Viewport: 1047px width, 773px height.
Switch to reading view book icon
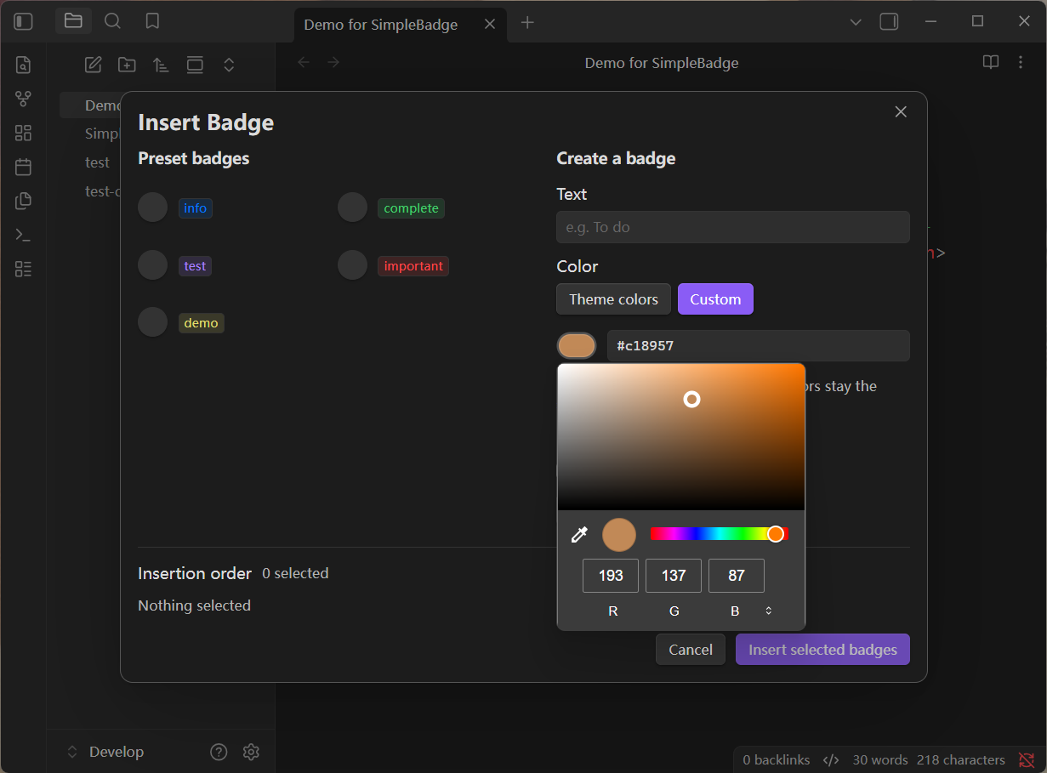(991, 62)
